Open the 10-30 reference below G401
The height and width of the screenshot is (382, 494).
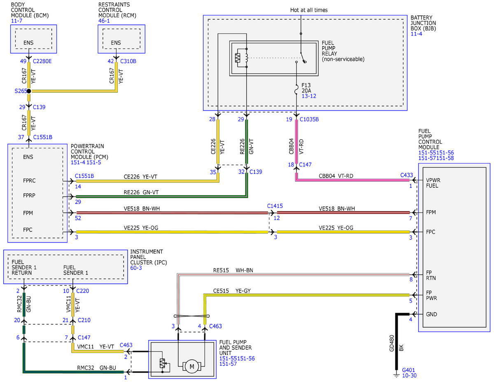[x=410, y=375]
